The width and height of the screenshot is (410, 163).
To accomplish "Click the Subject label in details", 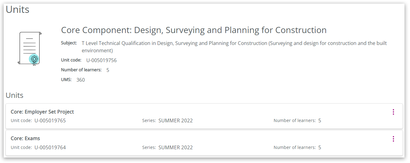I will (x=69, y=43).
